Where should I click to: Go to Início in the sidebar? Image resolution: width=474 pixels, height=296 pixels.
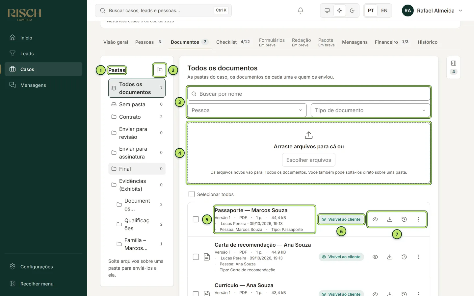click(43, 37)
